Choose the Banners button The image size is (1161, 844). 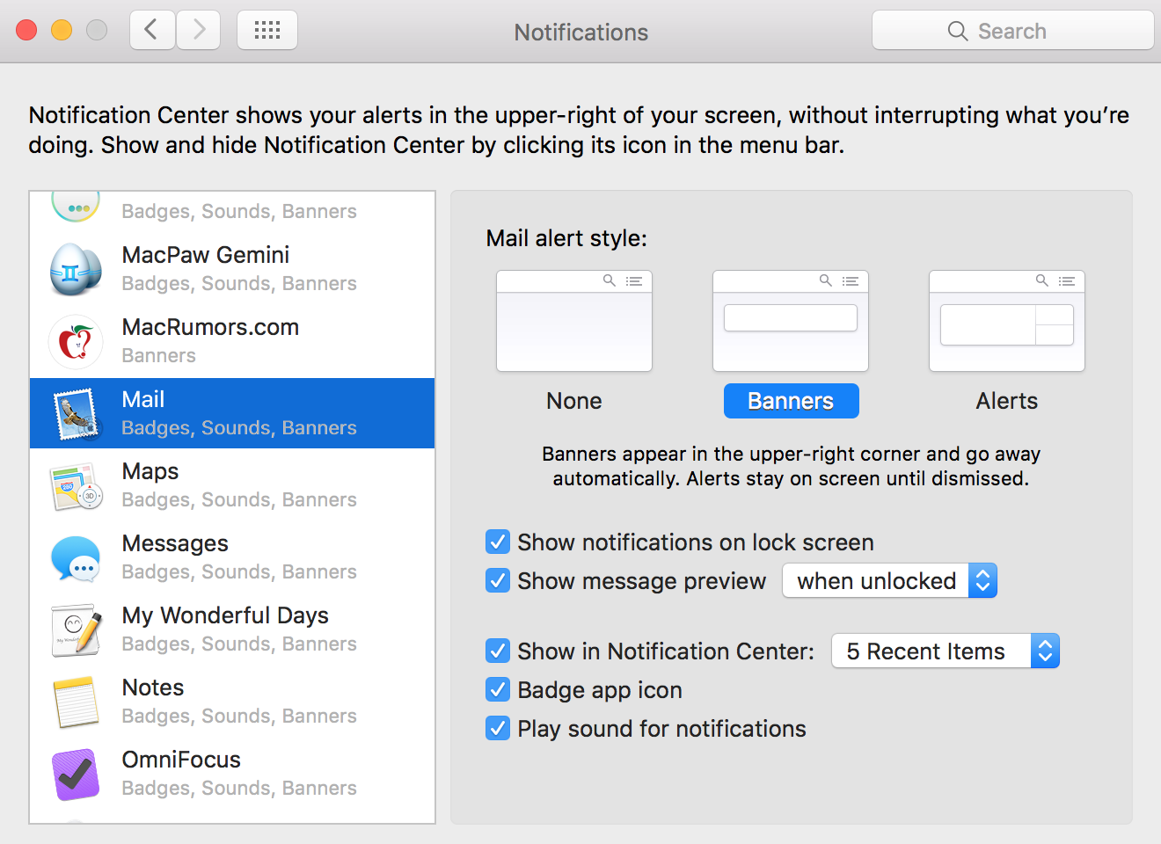click(791, 401)
